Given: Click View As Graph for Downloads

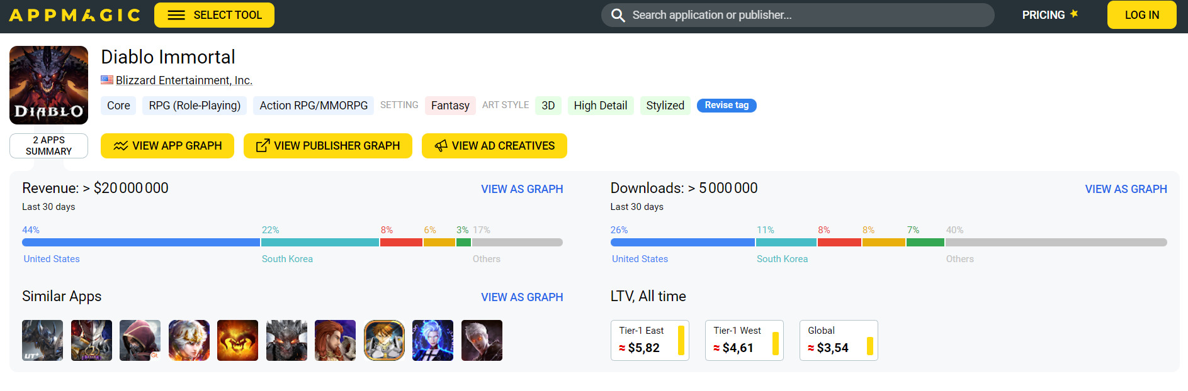Looking at the screenshot, I should 1126,189.
